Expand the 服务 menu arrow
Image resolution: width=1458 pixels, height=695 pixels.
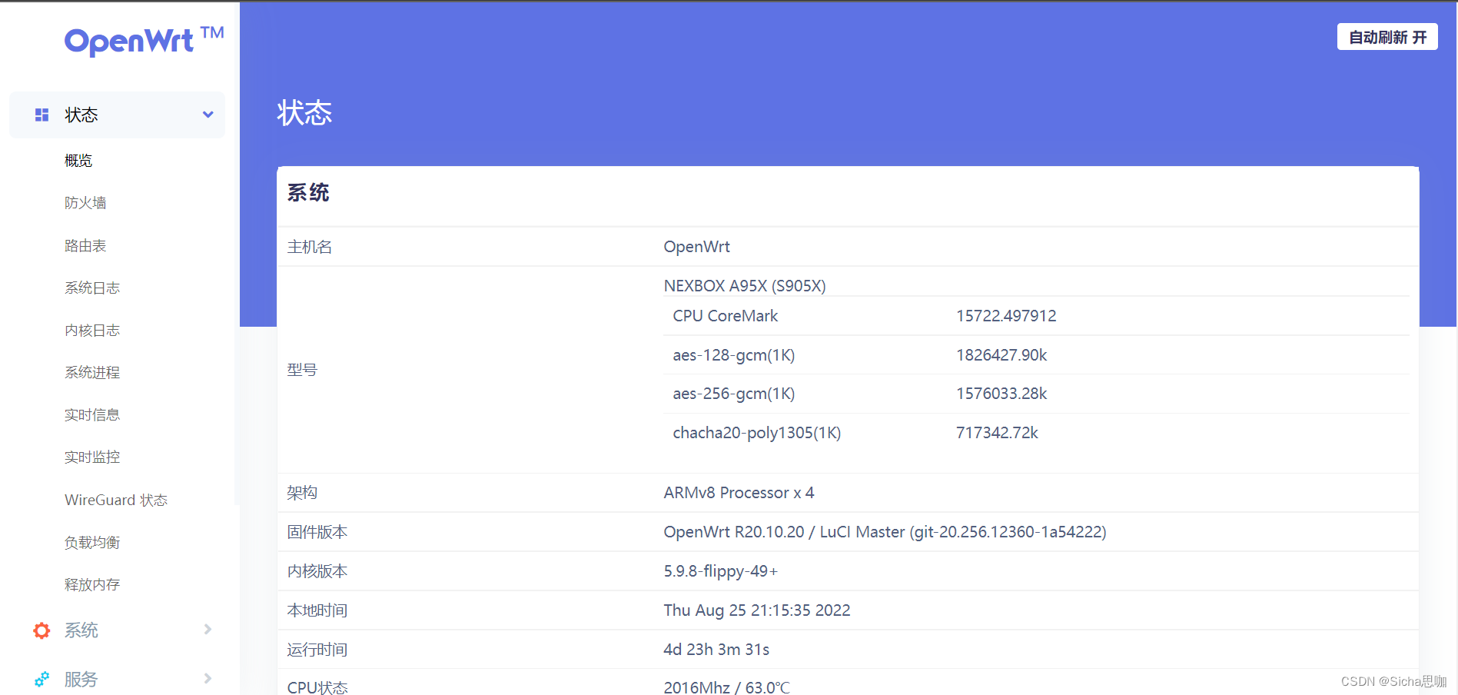point(208,678)
